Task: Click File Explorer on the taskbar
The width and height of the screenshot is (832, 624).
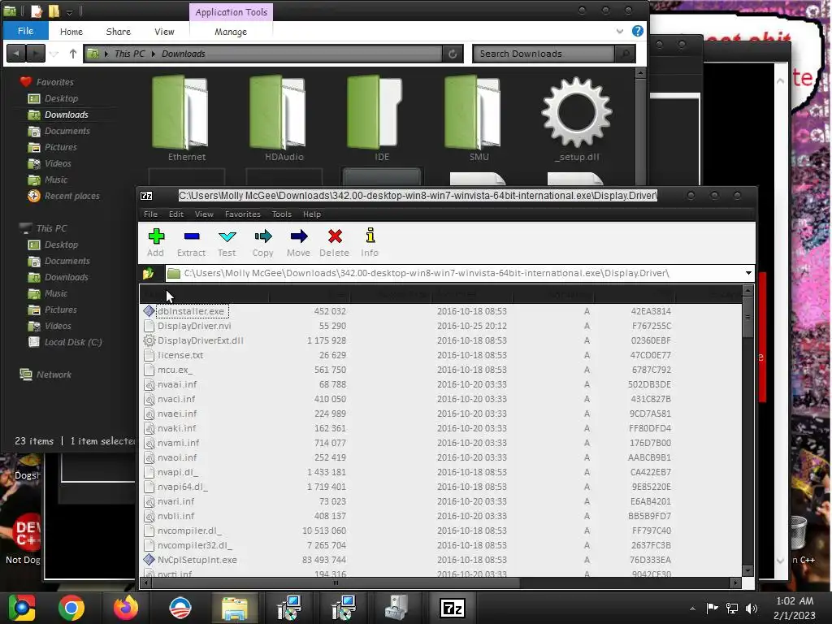Action: click(x=234, y=608)
